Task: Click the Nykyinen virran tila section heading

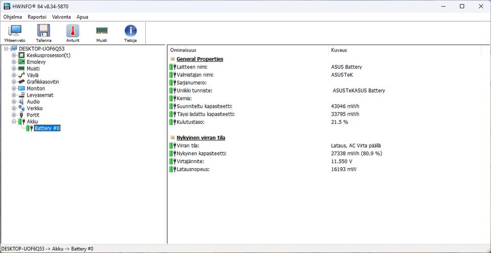Action: point(200,137)
